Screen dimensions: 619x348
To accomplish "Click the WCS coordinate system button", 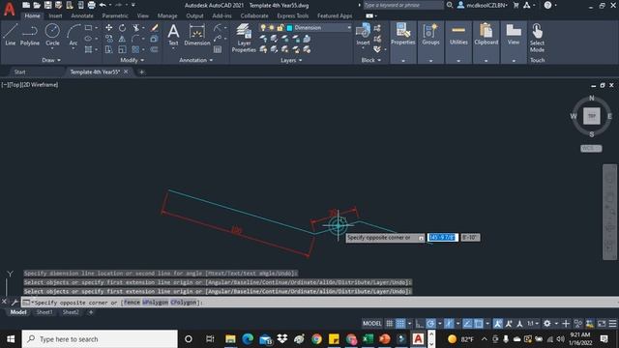I will point(591,148).
